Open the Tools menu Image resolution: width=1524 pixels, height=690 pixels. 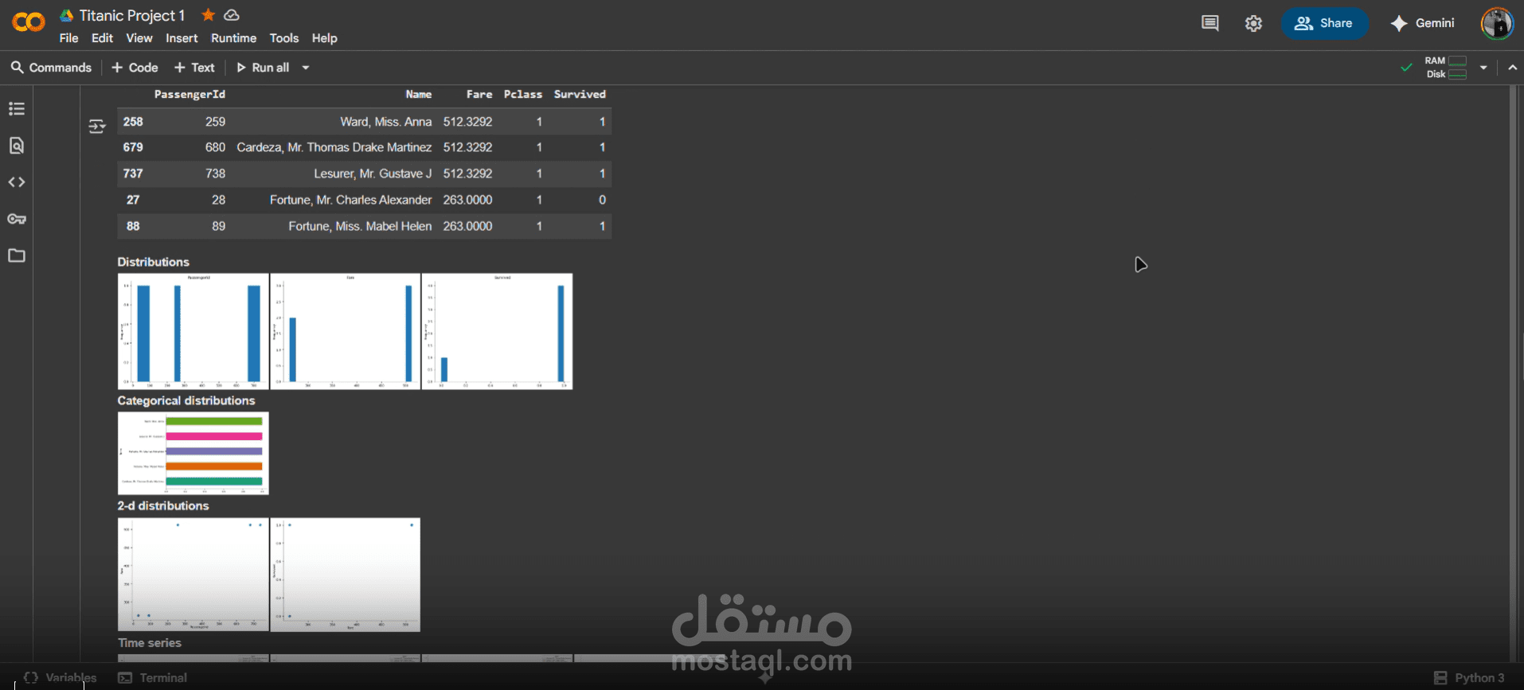(284, 38)
